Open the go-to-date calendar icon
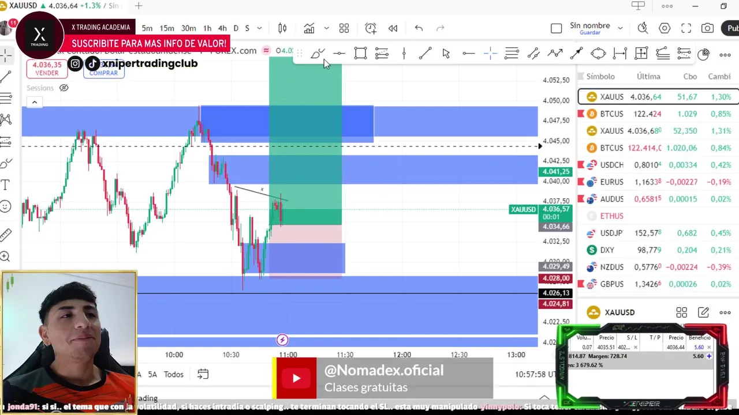The height and width of the screenshot is (415, 739). (x=203, y=374)
